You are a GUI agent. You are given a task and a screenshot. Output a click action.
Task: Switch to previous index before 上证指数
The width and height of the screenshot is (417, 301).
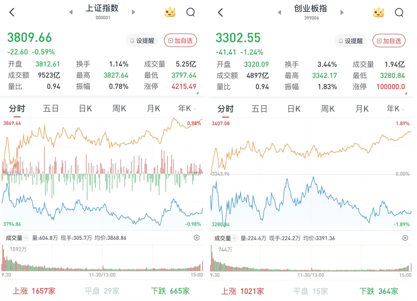71,12
